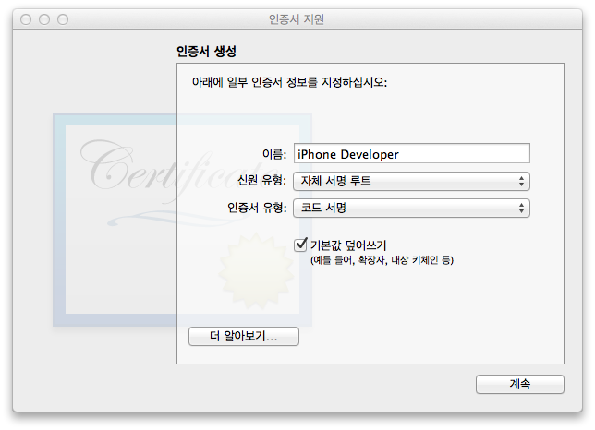Click the text 아래에 일부 인증서 정보를 지정하십시오:
The image size is (595, 430).
(289, 82)
